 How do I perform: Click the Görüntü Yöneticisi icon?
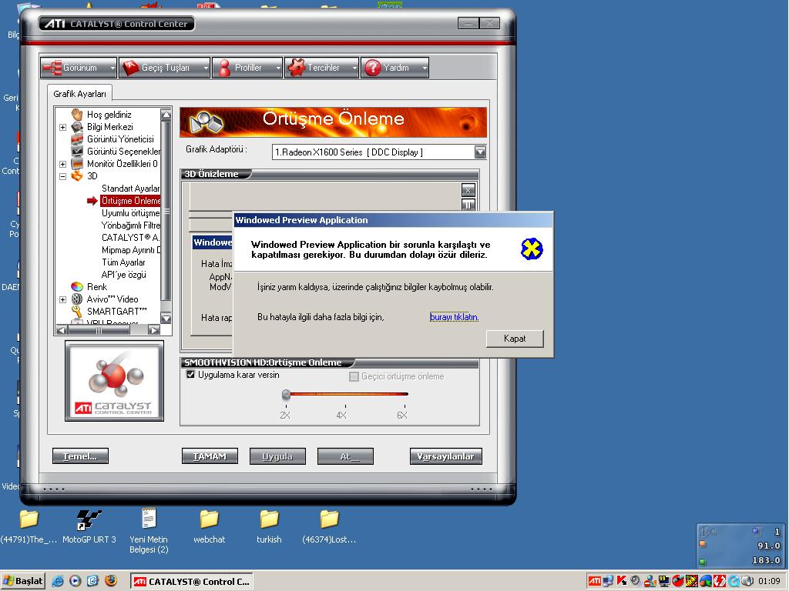coord(77,139)
